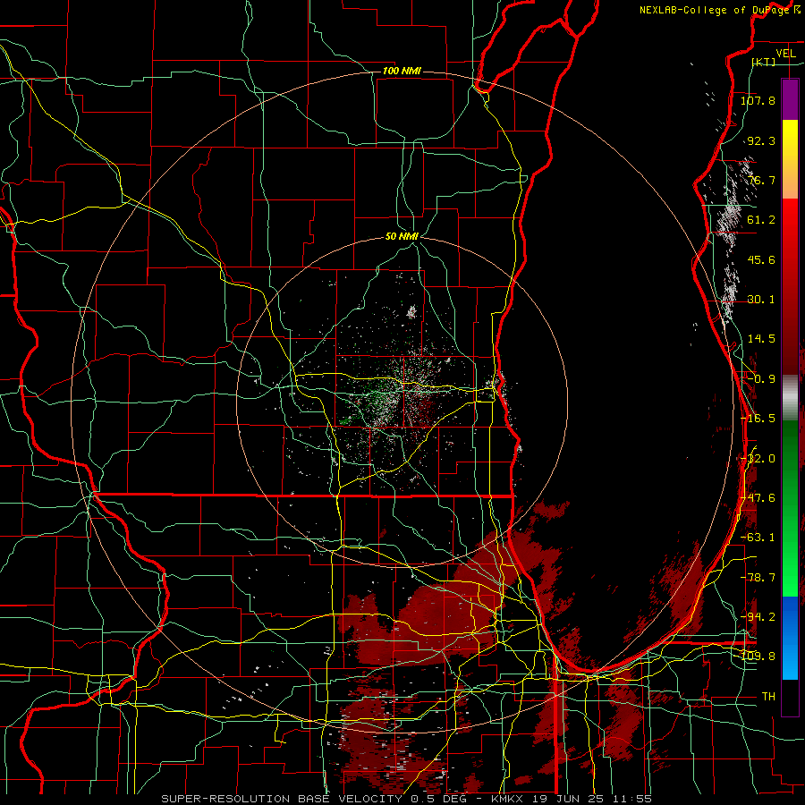Select the 61.2 scale value
805x805 pixels.
(x=761, y=220)
